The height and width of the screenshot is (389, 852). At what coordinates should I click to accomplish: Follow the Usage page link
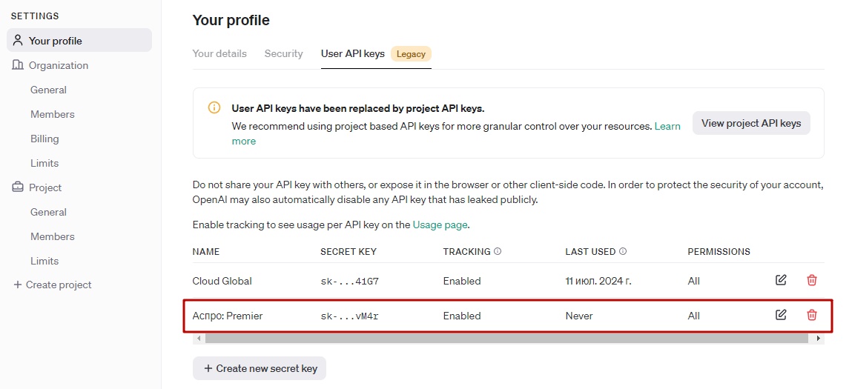[x=440, y=225]
